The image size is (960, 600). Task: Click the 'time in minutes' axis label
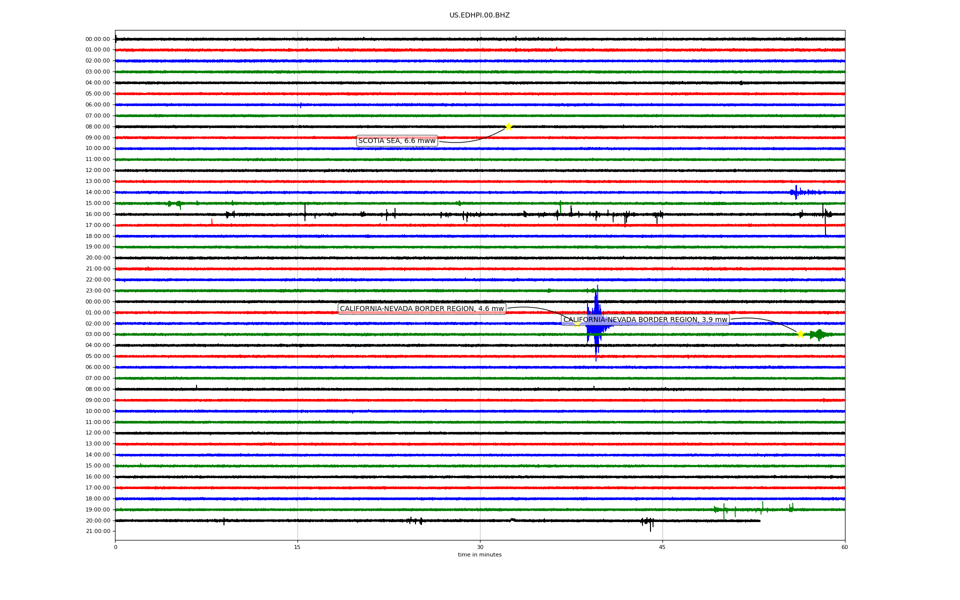coord(479,555)
